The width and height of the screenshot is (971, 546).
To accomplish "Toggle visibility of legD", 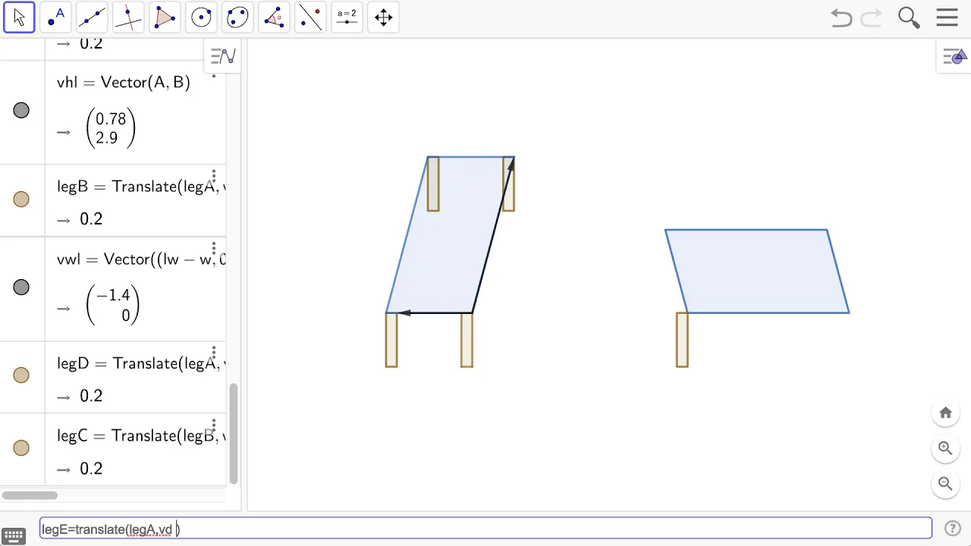I will (21, 375).
